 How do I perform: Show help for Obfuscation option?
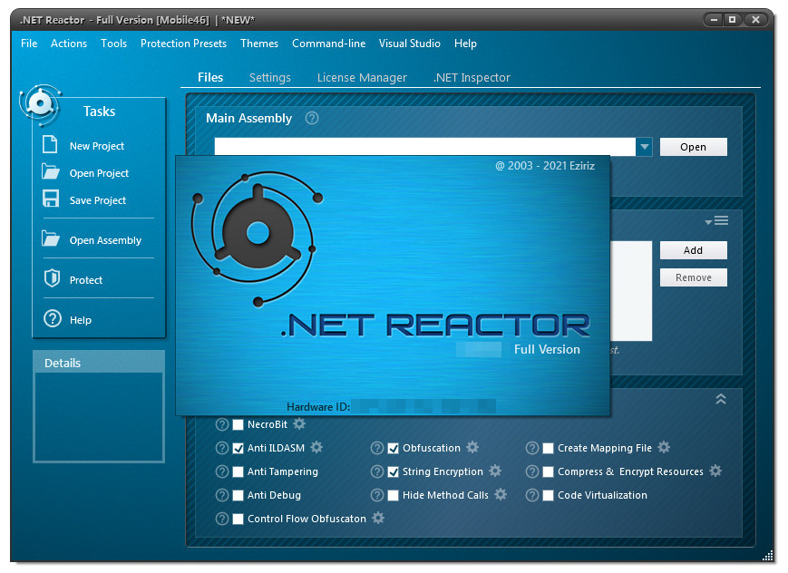(x=377, y=448)
